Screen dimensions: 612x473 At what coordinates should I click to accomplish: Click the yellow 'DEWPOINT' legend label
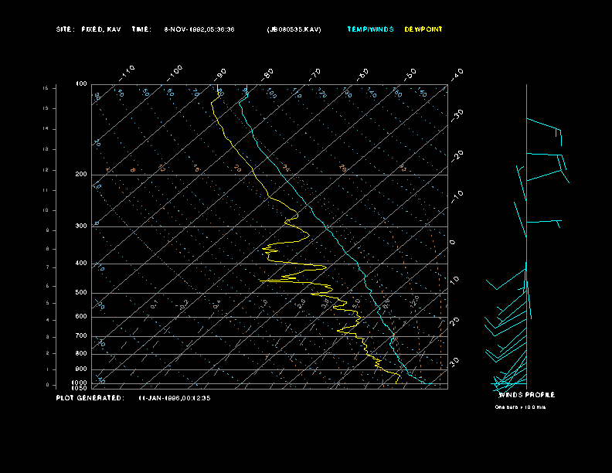tap(423, 29)
